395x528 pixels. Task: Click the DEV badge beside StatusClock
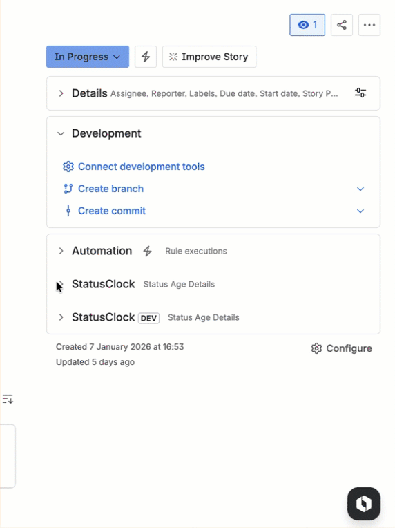coord(148,318)
